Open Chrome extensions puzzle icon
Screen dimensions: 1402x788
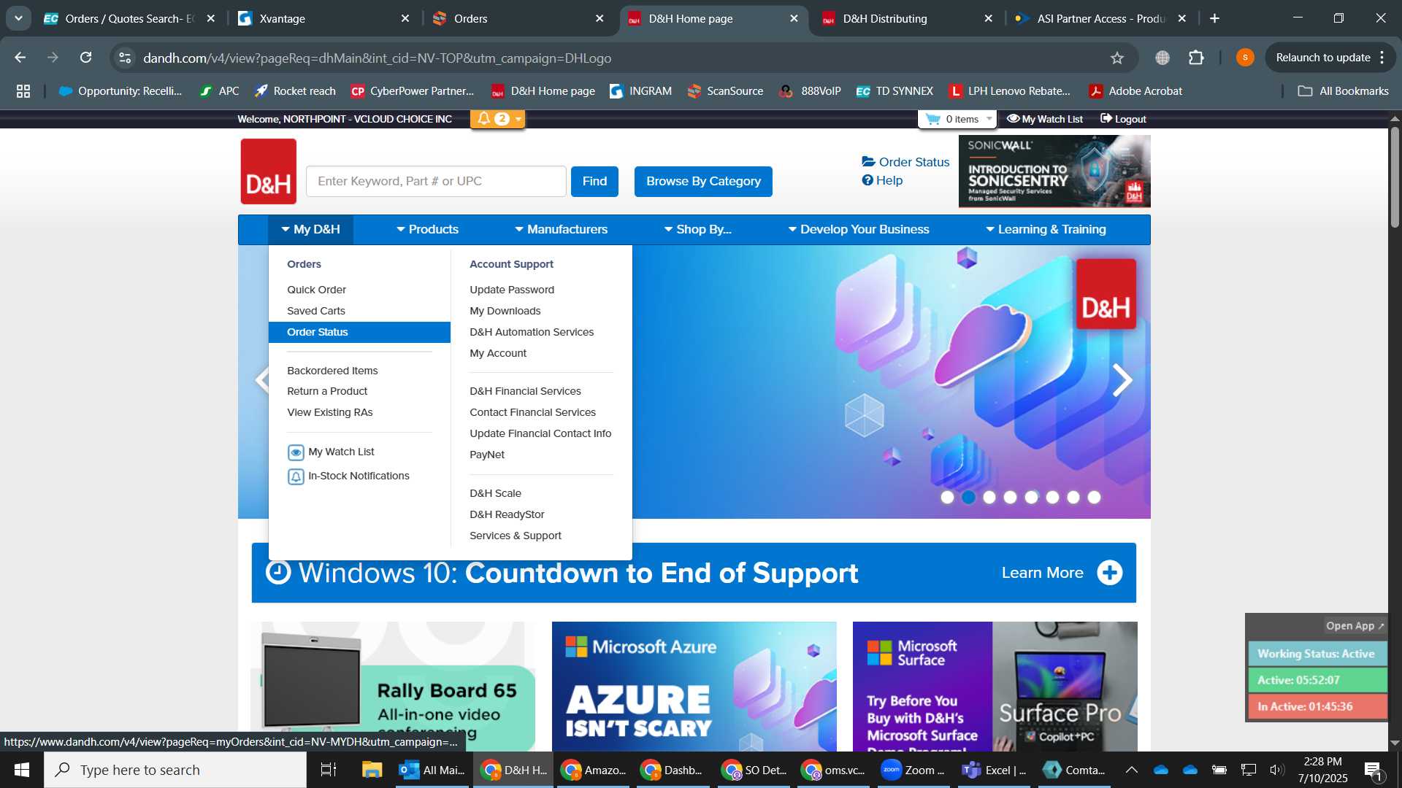click(x=1196, y=58)
